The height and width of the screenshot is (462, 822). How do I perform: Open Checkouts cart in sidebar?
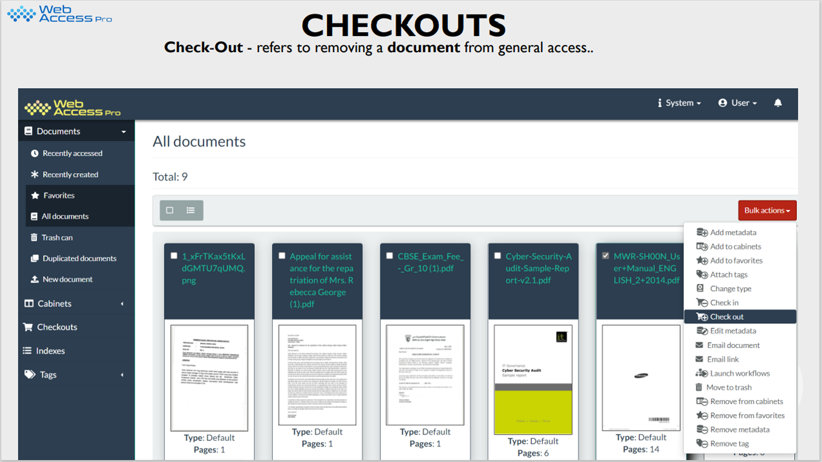57,327
